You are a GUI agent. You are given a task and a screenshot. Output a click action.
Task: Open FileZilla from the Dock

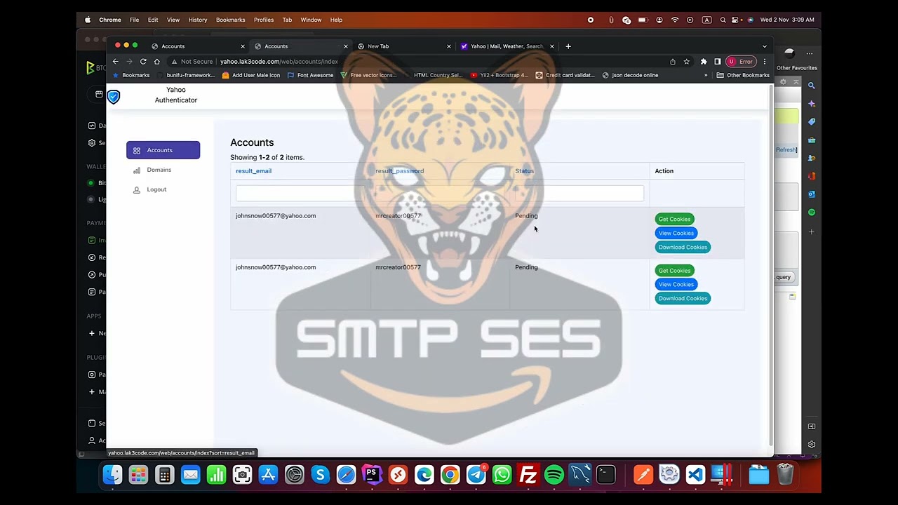tap(528, 475)
